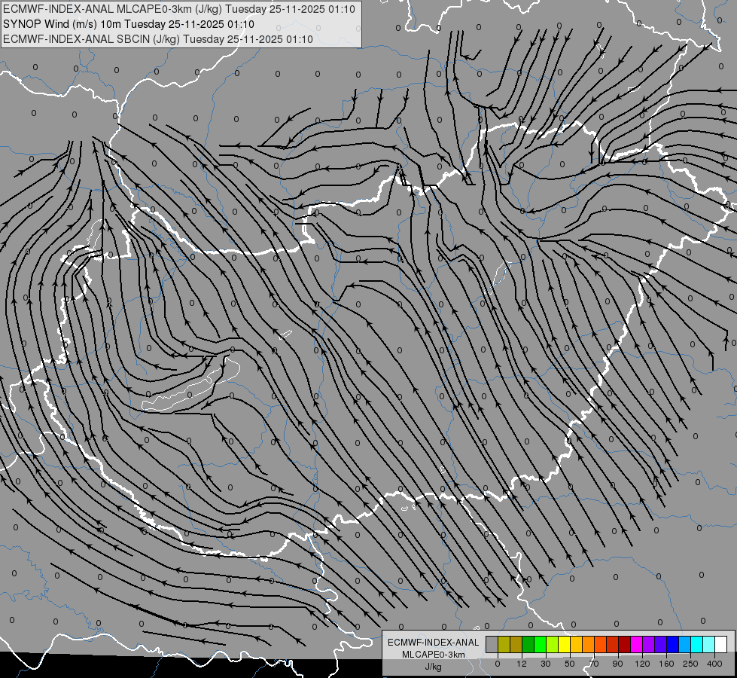Viewport: 737px width, 678px height.
Task: Click the legend's ECMWF-INDEX-ANAL label
Action: point(434,643)
